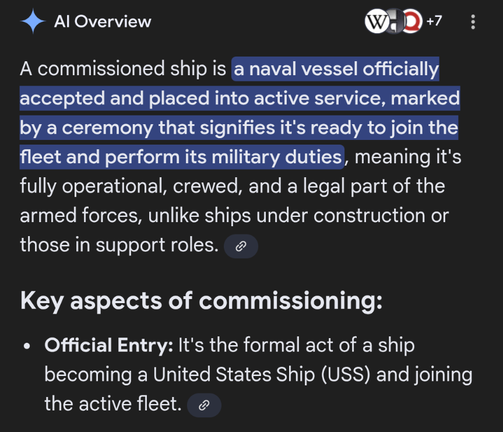
Task: Click the AI Overview sparkle icon
Action: pyautogui.click(x=33, y=22)
